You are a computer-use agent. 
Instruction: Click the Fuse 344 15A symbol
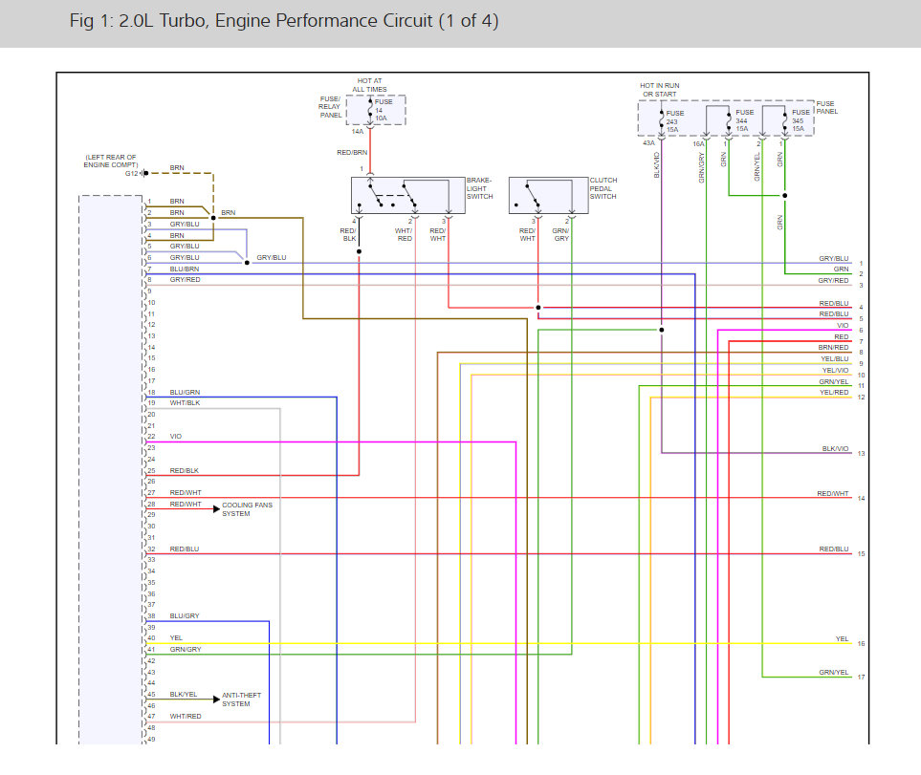pyautogui.click(x=729, y=120)
